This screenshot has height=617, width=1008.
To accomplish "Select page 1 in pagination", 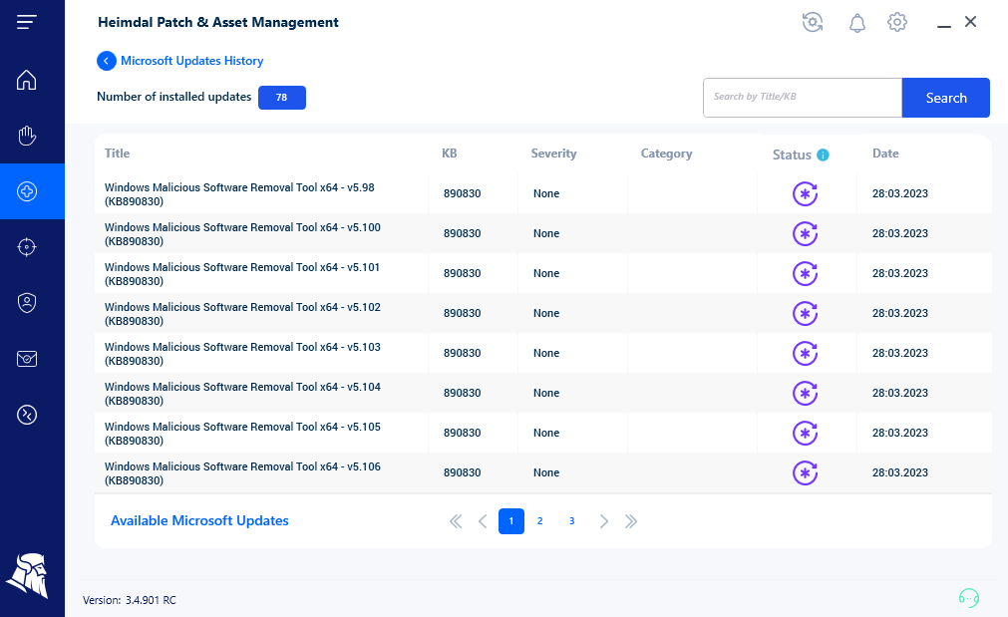I will click(511, 521).
